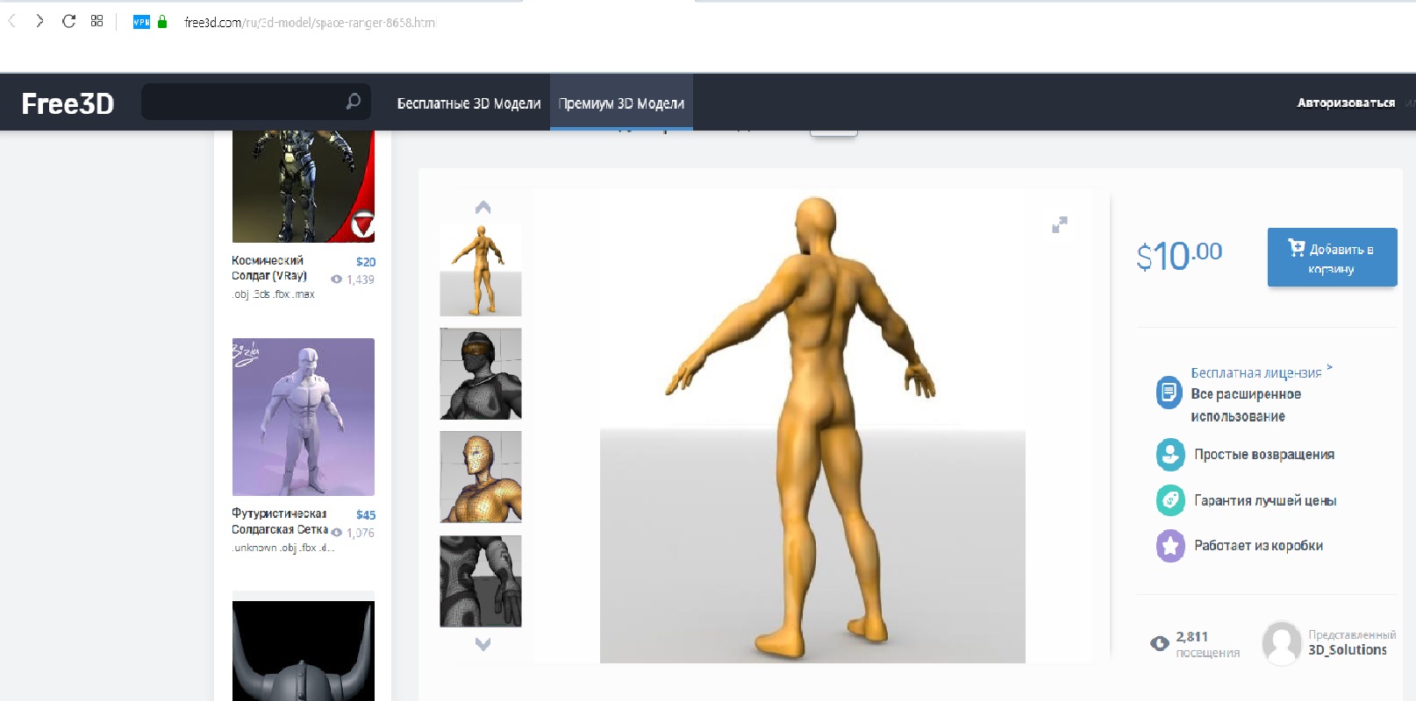Click the Добавить в корзину button
This screenshot has height=701, width=1416.
[x=1332, y=258]
